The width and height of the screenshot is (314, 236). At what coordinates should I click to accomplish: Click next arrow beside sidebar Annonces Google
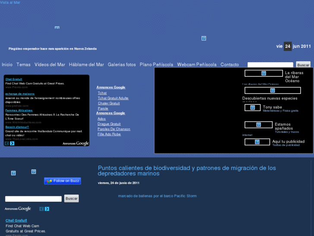pos(47,209)
